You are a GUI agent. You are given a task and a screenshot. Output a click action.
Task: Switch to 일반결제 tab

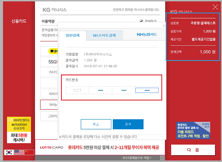[72, 35]
